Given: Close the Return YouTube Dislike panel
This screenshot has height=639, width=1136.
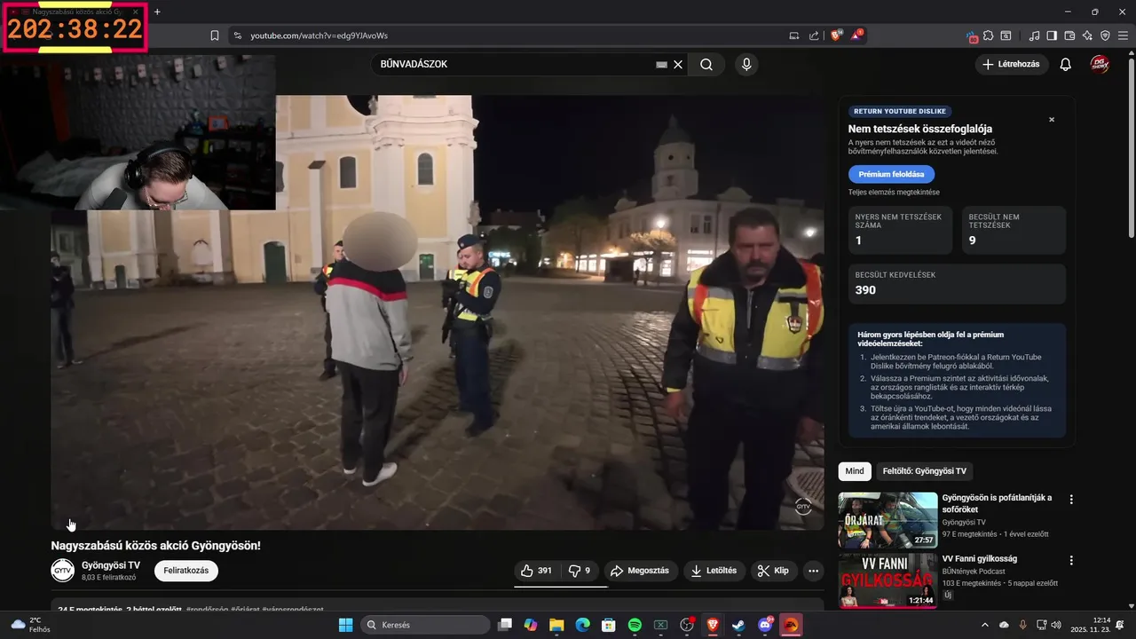Looking at the screenshot, I should pyautogui.click(x=1052, y=120).
